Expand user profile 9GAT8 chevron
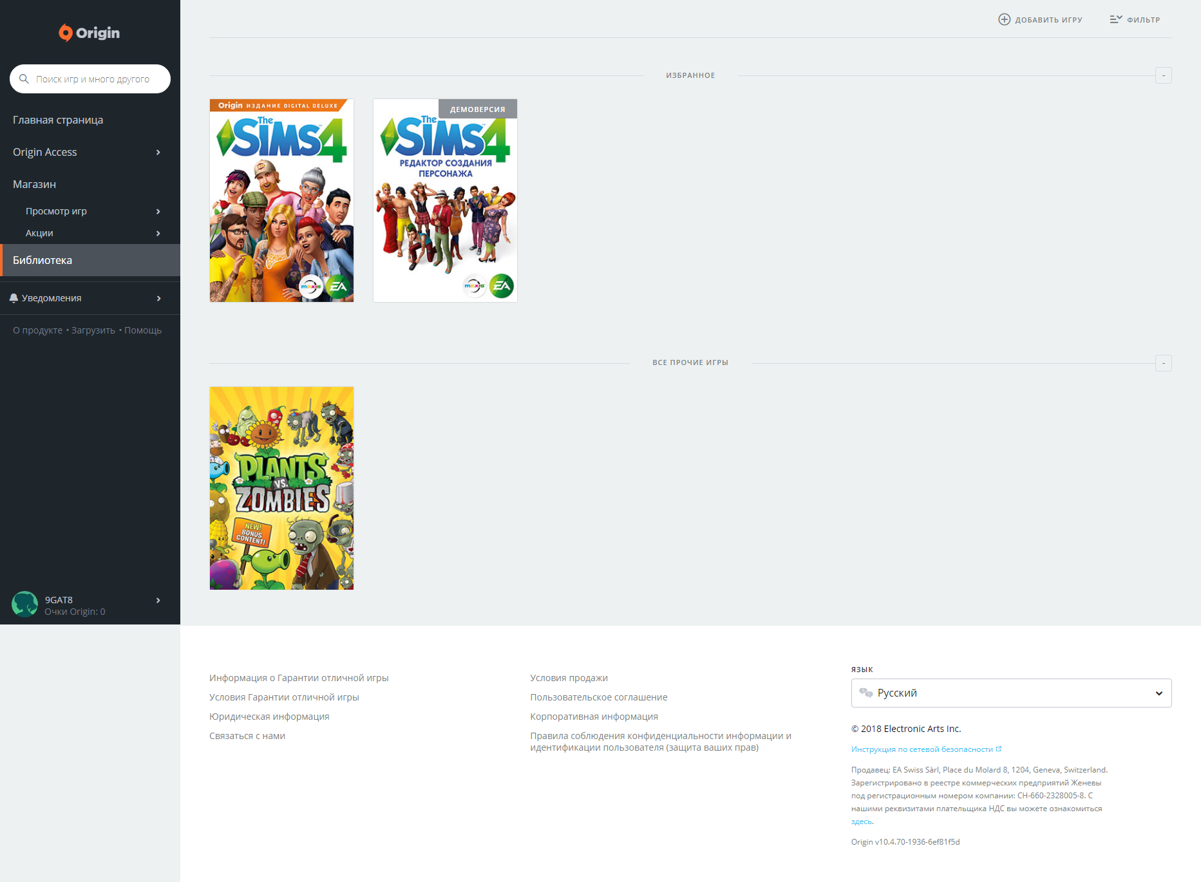This screenshot has width=1201, height=882. click(x=158, y=600)
